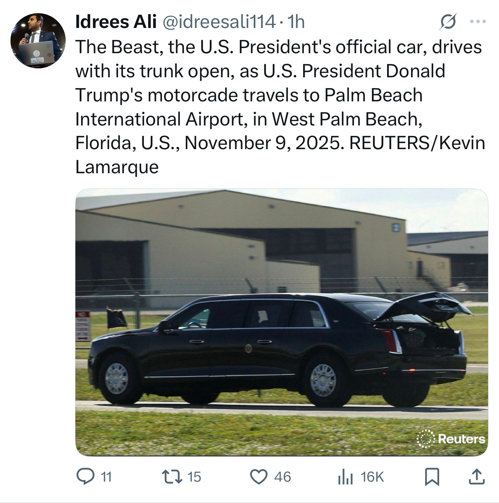Click the Grok slashed-circle icon
Image resolution: width=499 pixels, height=503 pixels.
[x=447, y=23]
